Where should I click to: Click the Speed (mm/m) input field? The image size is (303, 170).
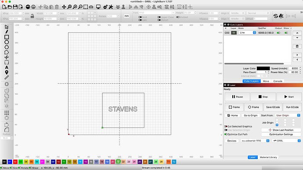click(x=294, y=68)
